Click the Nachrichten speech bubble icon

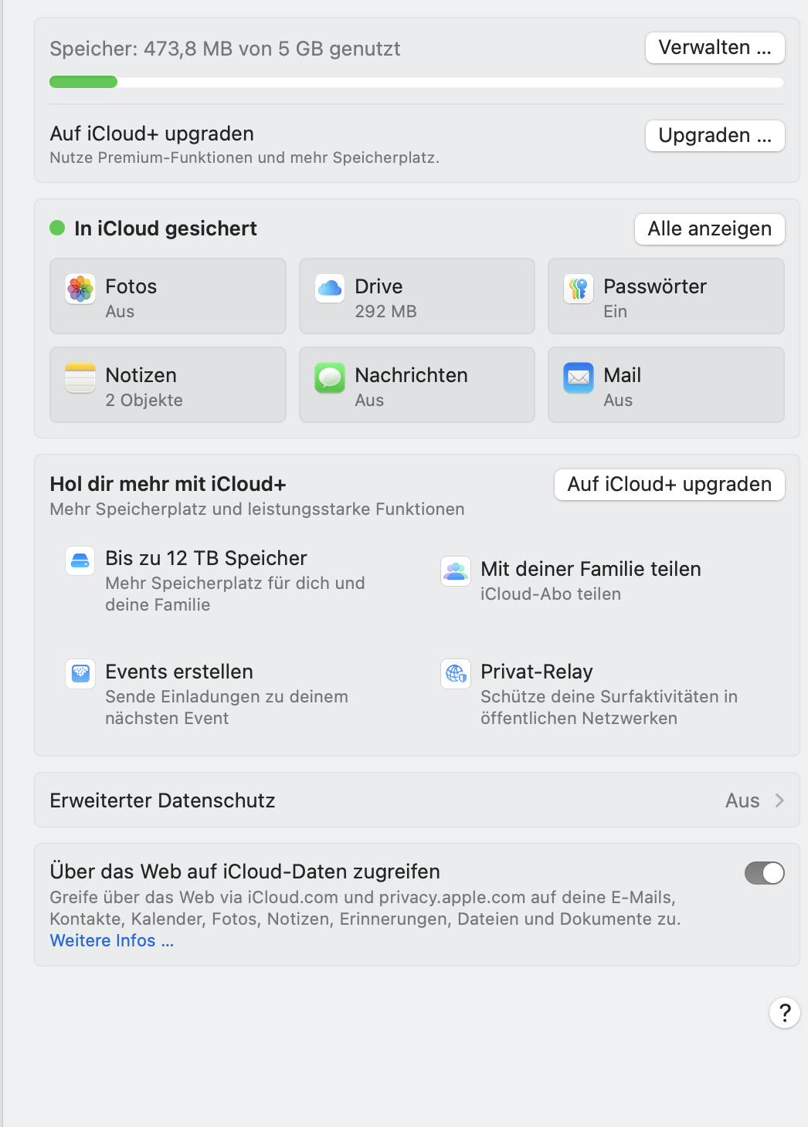330,378
